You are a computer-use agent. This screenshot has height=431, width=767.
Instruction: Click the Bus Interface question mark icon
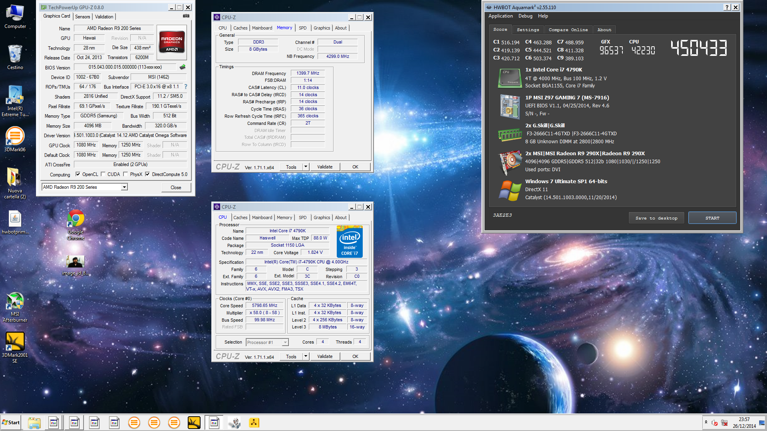[x=185, y=87]
